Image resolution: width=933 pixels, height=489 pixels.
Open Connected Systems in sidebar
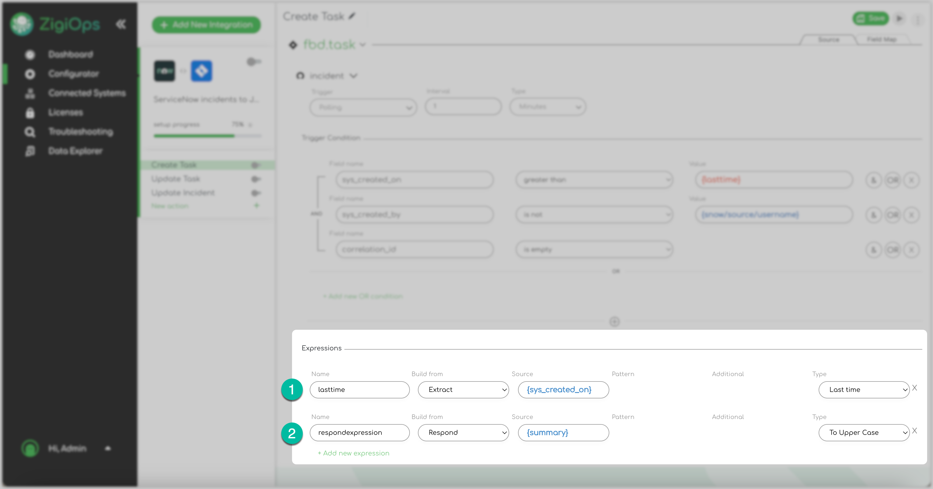point(87,93)
